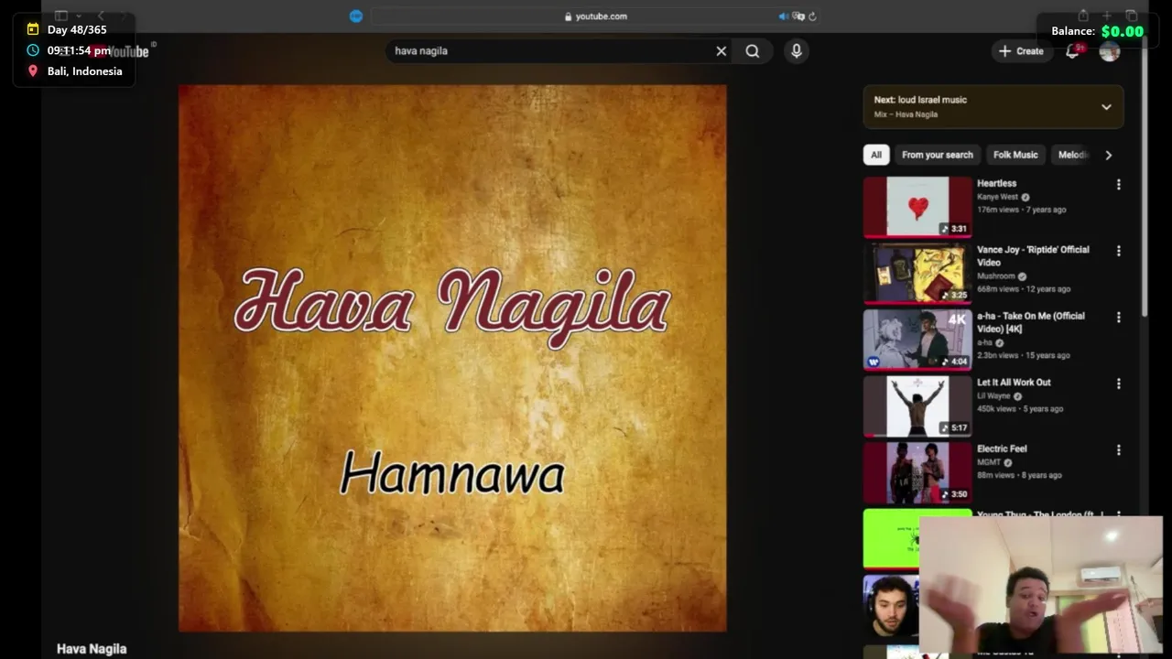Image resolution: width=1172 pixels, height=659 pixels.
Task: Click '2.3bn views · 15 years ago' text
Action: pyautogui.click(x=1023, y=355)
